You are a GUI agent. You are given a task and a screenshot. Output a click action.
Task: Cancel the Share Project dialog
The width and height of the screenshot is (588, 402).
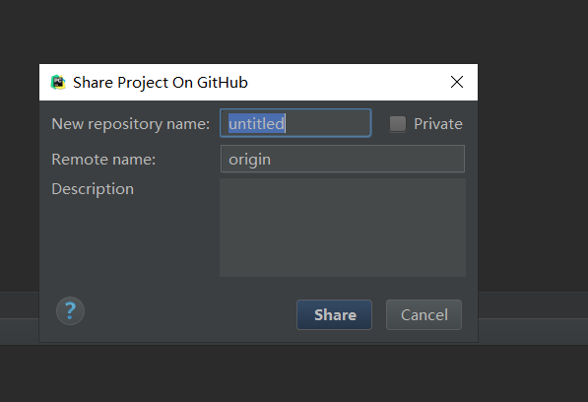pyautogui.click(x=425, y=315)
